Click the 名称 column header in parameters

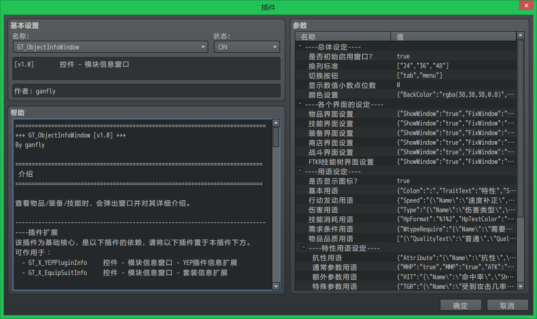pyautogui.click(x=343, y=37)
